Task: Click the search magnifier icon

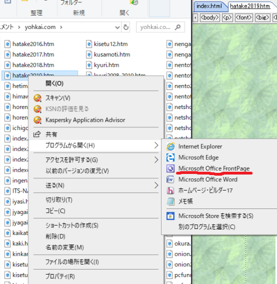Action: click(178, 27)
